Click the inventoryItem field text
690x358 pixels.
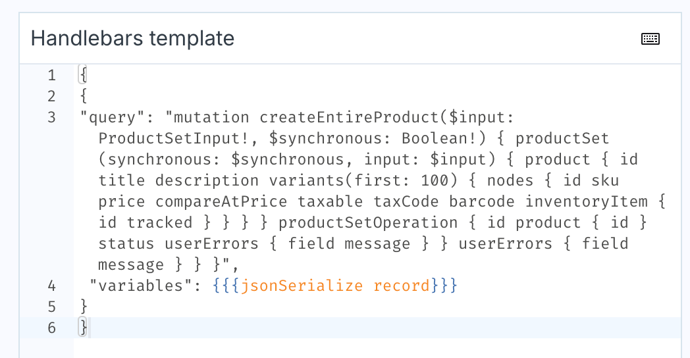(x=586, y=201)
